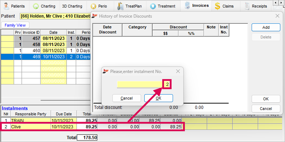Click the date 10/11/2023 for invoice 469
Viewport: 285px width, 142px height.
tap(53, 57)
